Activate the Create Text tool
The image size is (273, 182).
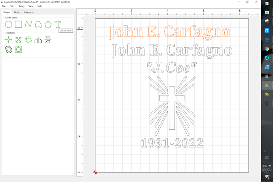[58, 25]
